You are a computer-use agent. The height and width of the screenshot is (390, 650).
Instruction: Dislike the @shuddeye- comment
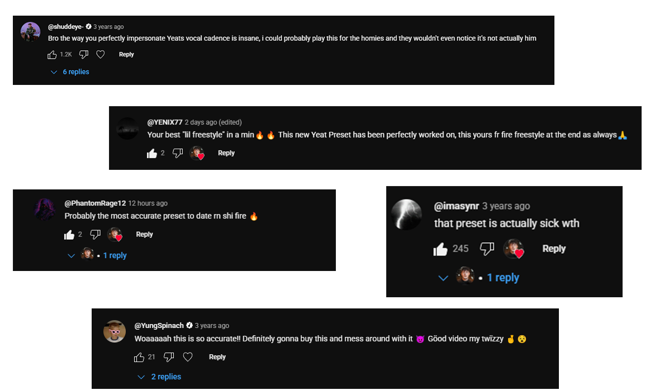click(84, 55)
